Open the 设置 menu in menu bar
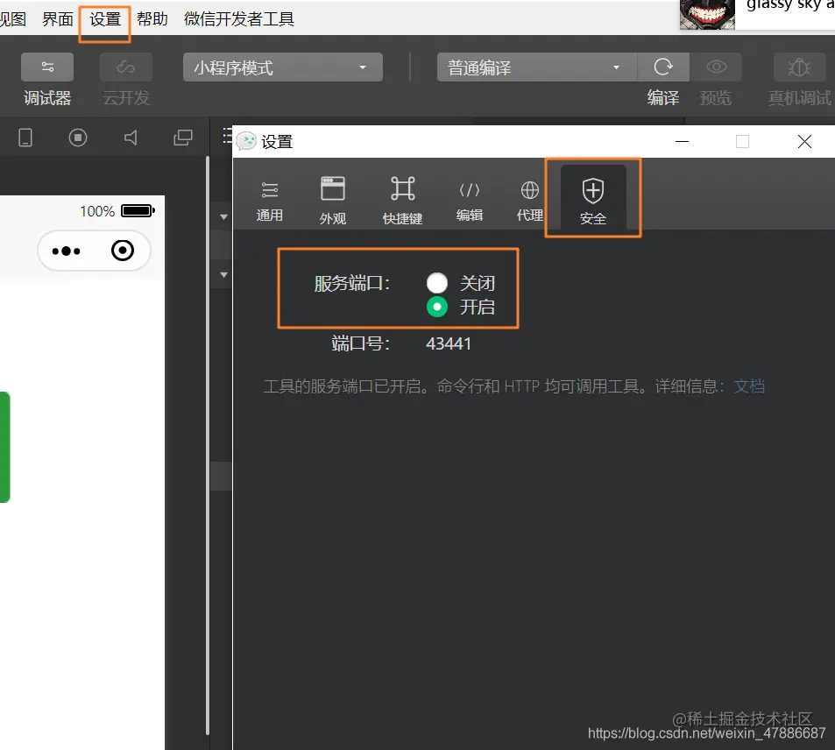The image size is (835, 750). pos(103,18)
